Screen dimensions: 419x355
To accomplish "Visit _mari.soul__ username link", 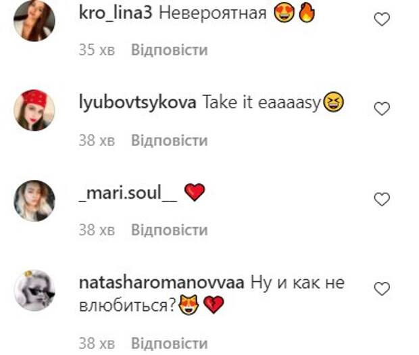I will [x=128, y=193].
